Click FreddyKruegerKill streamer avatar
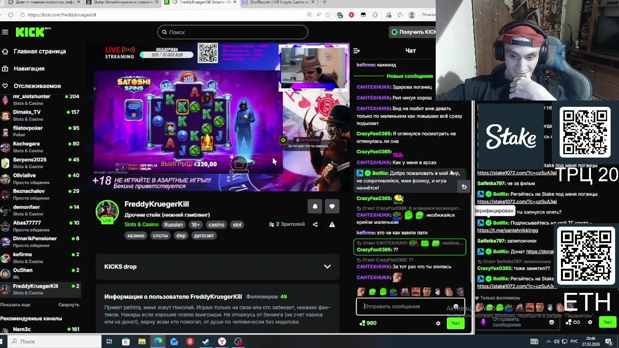 click(107, 212)
